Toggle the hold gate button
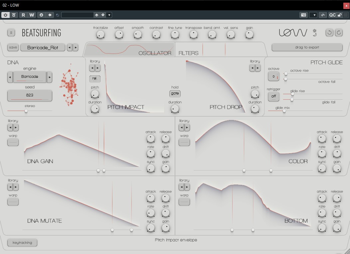The width and height of the screenshot is (350, 254). pyautogui.click(x=175, y=93)
